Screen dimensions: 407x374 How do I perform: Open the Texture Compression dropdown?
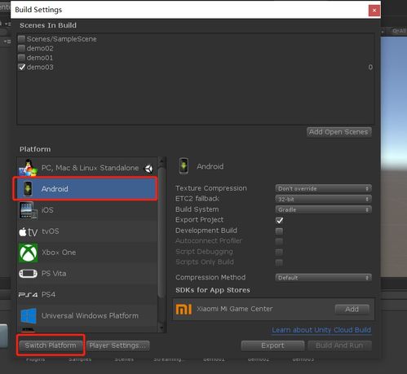(x=323, y=188)
